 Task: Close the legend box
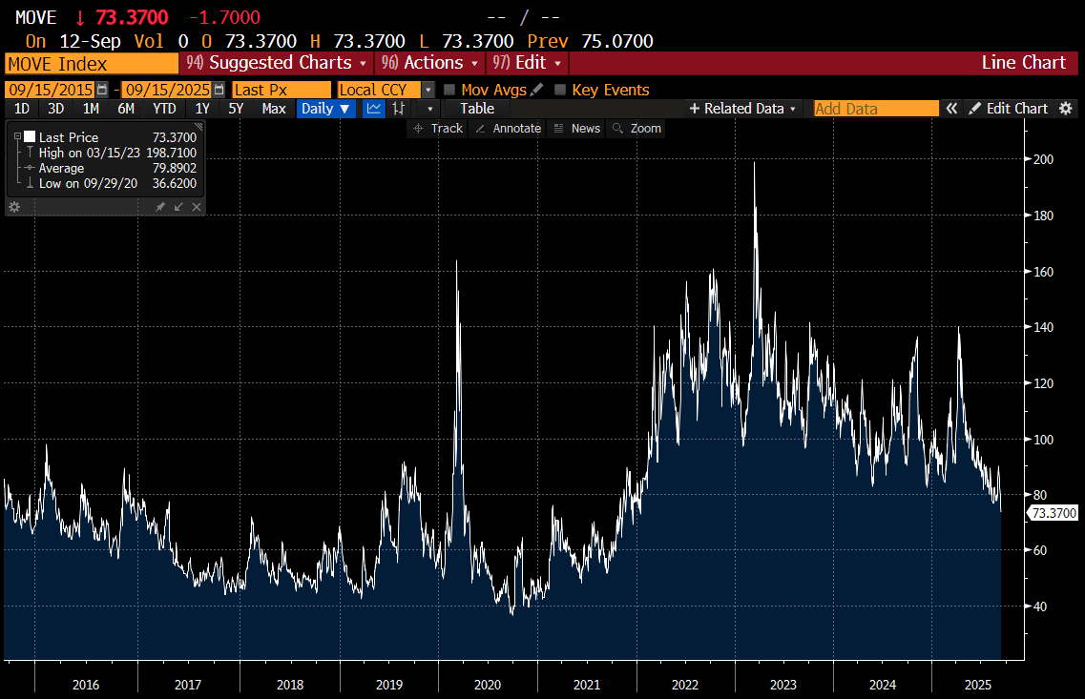(197, 207)
